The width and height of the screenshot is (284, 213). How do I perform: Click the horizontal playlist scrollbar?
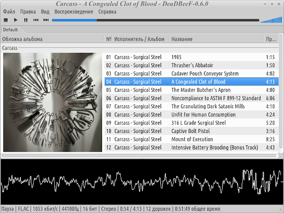point(139,156)
